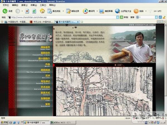Open 网站首页 Home Page link
Screen dimensions: 167x125
(45, 48)
